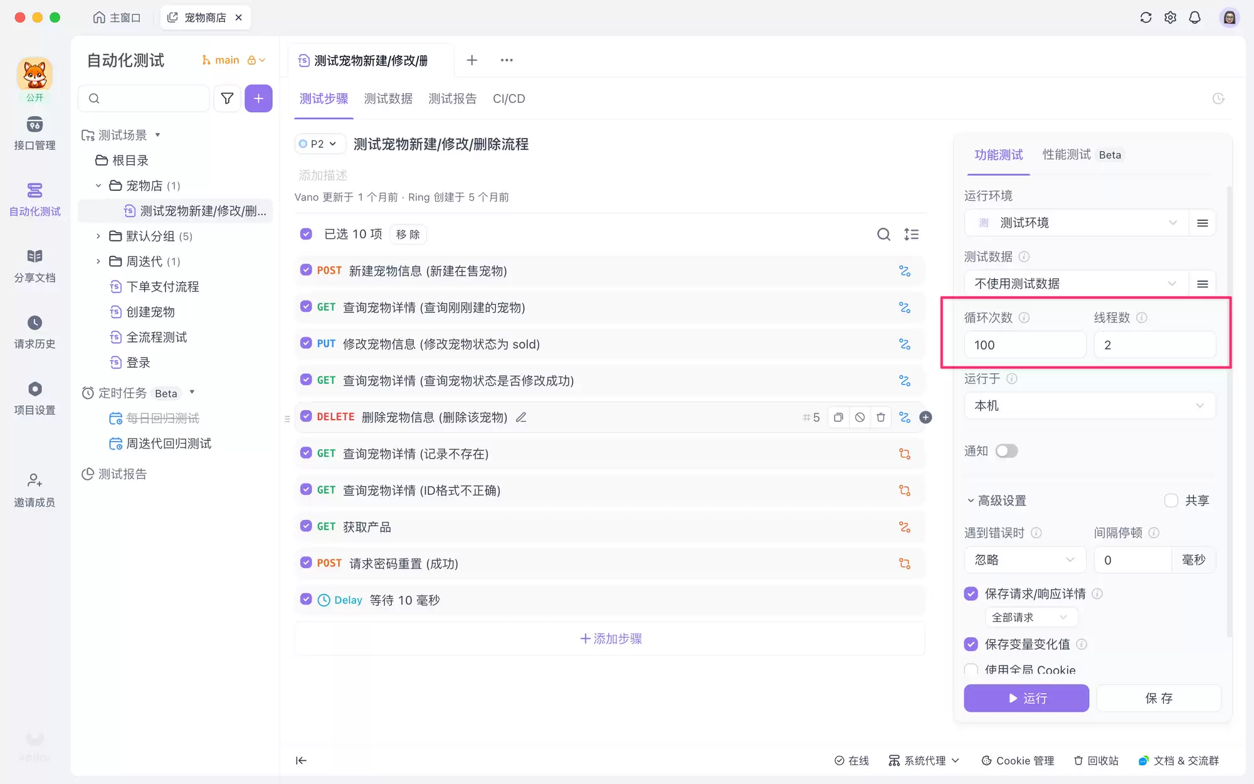
Task: Click the purple plus button to add a scenario
Action: tap(258, 98)
